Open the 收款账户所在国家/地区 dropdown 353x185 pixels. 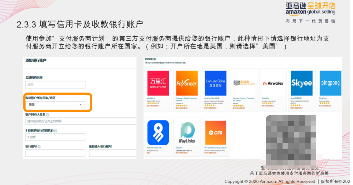(55, 105)
